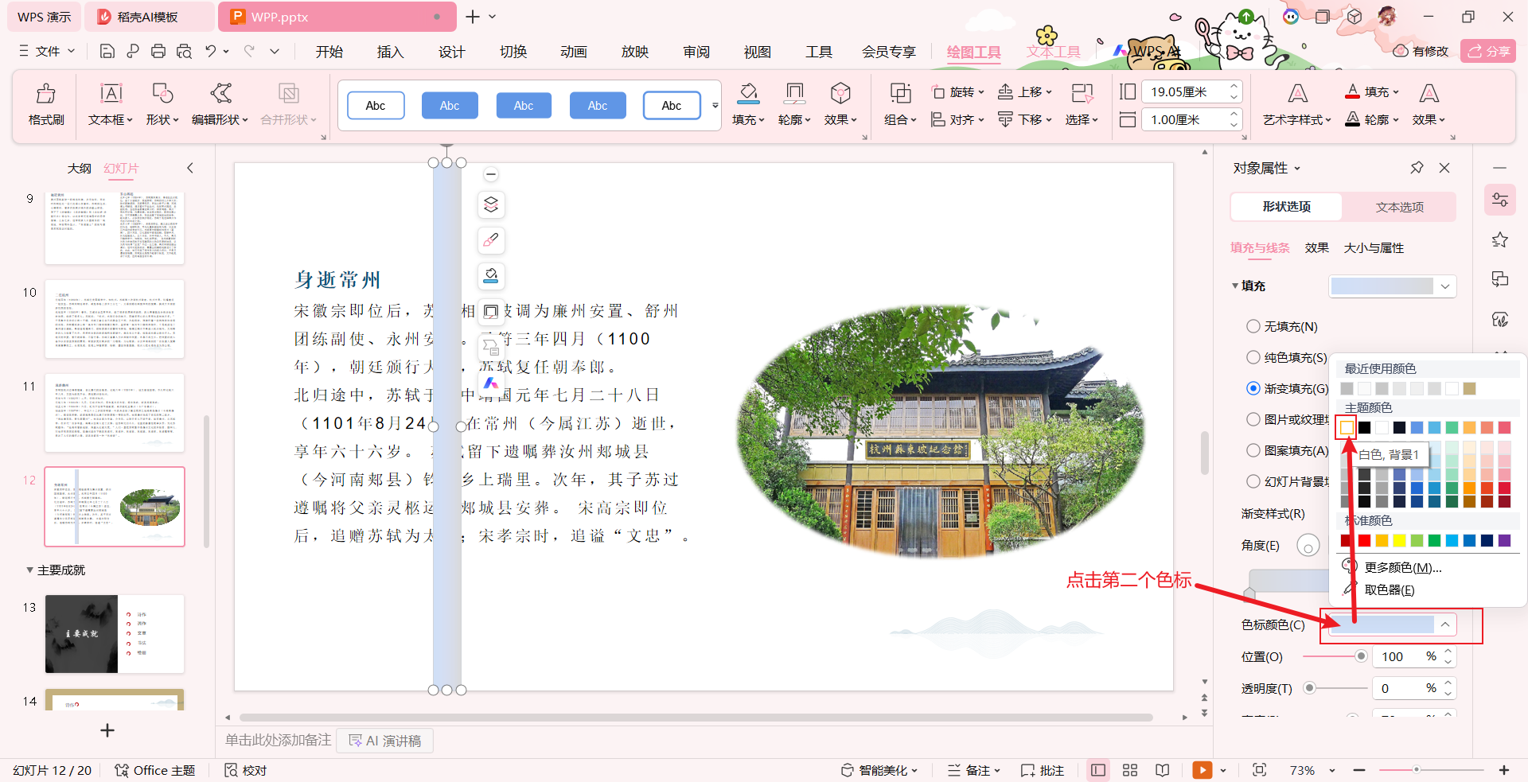Collapse the 主要成就 section in slide panel
The image size is (1528, 782).
point(30,570)
